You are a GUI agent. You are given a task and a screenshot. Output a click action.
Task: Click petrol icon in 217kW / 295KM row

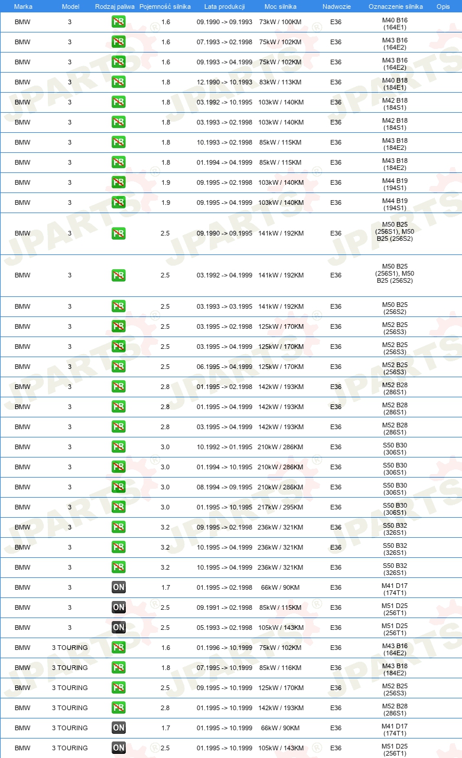[x=118, y=508]
